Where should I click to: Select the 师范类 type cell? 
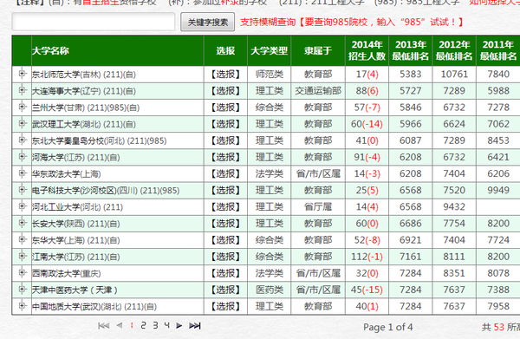pos(270,75)
